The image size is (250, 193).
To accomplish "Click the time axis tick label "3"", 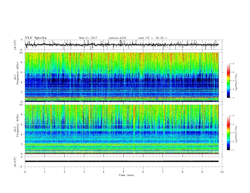I will click(84, 172).
